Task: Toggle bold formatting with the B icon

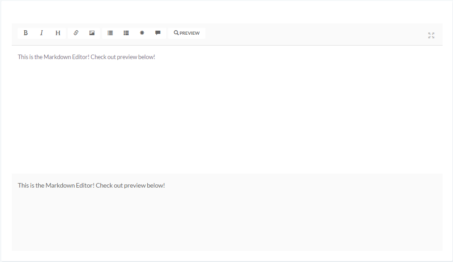Action: [x=26, y=33]
